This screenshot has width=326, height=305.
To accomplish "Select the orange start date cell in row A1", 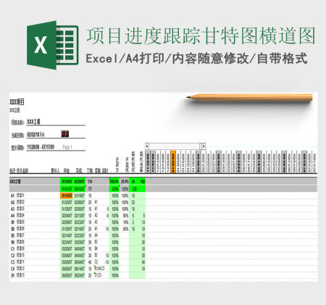I will pos(66,196).
